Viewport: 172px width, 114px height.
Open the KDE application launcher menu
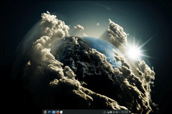(x=45, y=112)
